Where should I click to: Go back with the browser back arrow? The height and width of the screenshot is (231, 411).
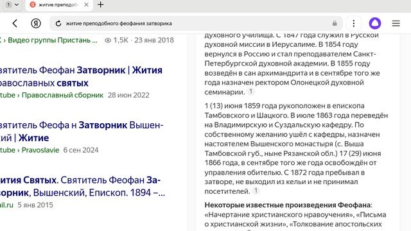click(x=15, y=24)
